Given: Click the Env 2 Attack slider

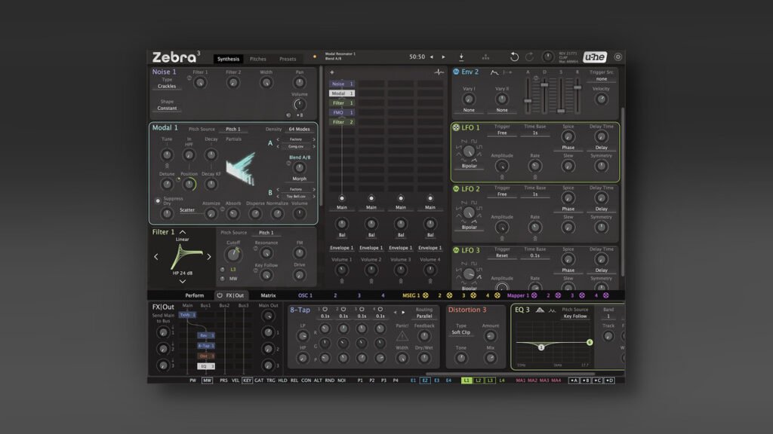Looking at the screenshot, I should pyautogui.click(x=528, y=94).
